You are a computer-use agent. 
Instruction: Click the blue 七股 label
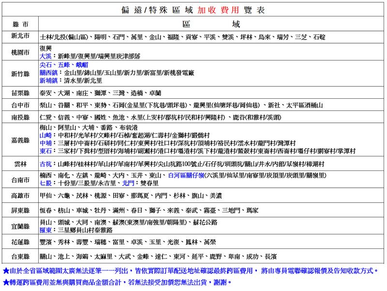[x=45, y=183]
